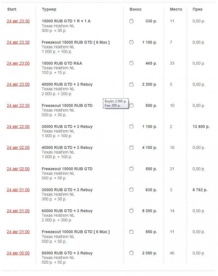
Task: Click the wallet icon beside 2 050 р.
Action: (131, 253)
